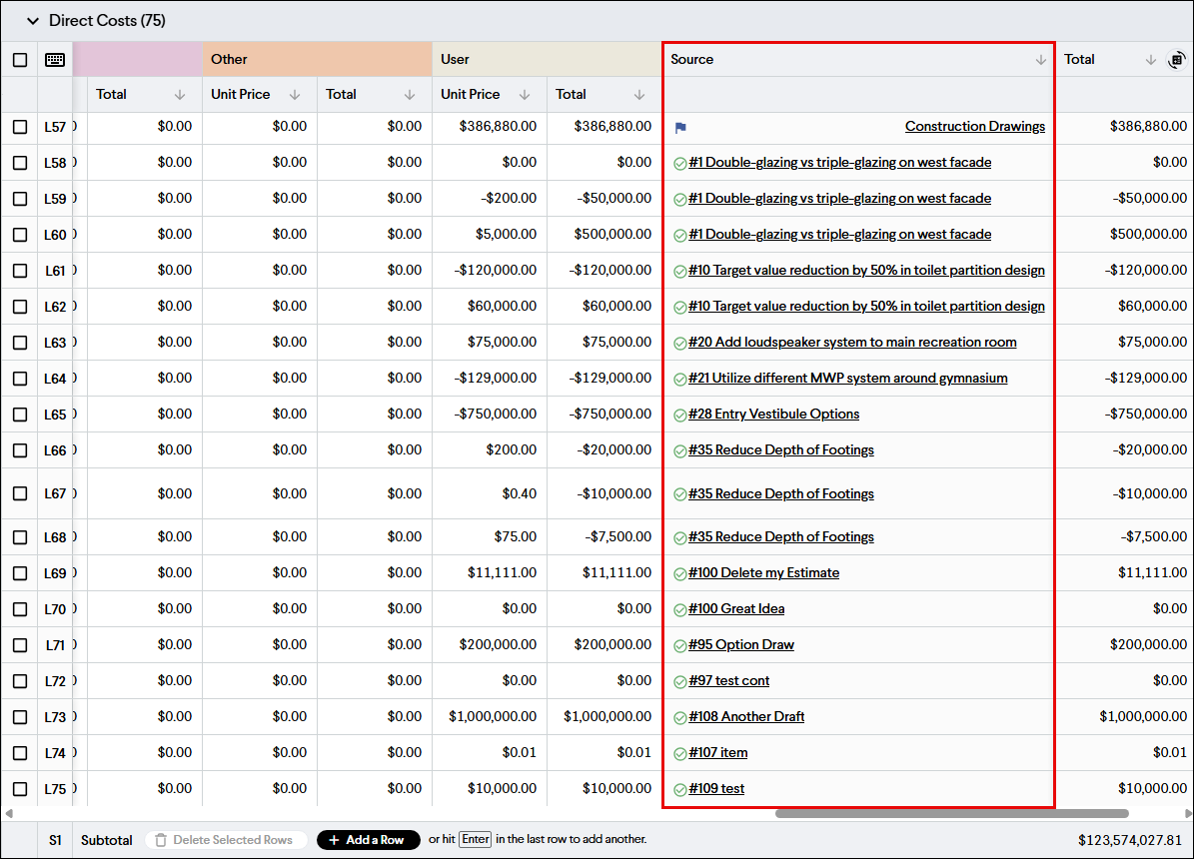Click approval icon beside #109 test

pyautogui.click(x=680, y=788)
